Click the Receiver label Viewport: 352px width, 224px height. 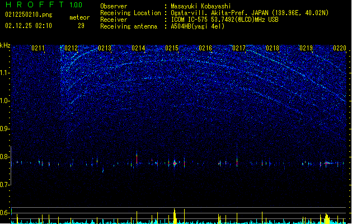tap(114, 20)
